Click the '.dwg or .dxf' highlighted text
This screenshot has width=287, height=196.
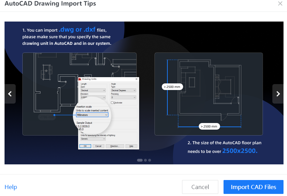[77, 30]
